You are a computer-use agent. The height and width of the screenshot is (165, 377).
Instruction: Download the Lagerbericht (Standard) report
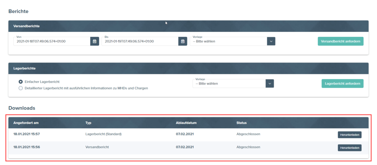pyautogui.click(x=349, y=135)
